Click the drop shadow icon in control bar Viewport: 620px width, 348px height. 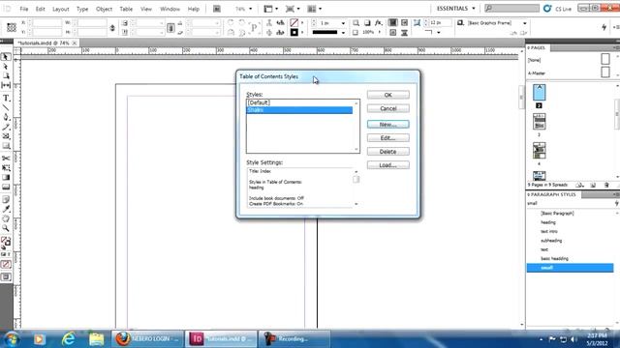[367, 23]
